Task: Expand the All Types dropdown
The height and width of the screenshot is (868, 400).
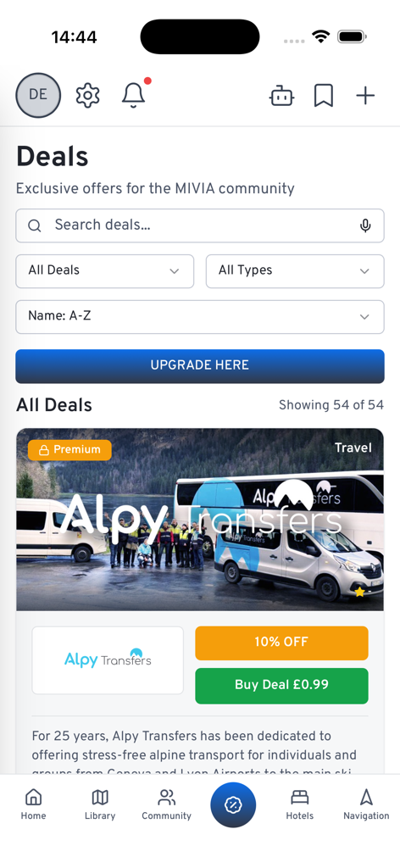Action: 295,270
